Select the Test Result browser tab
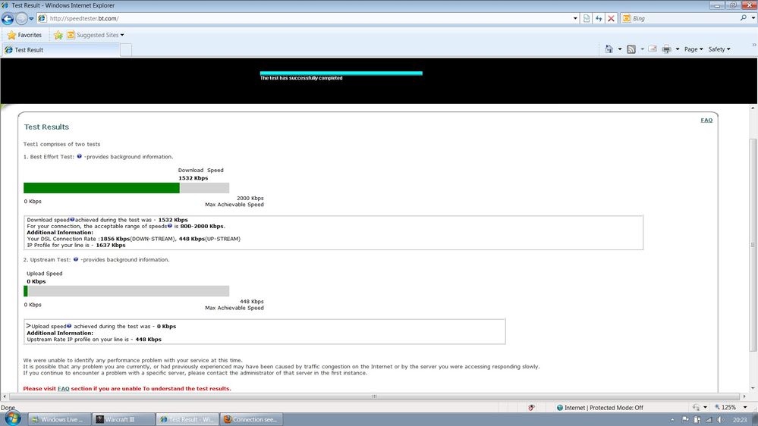Image resolution: width=758 pixels, height=426 pixels. tap(61, 50)
